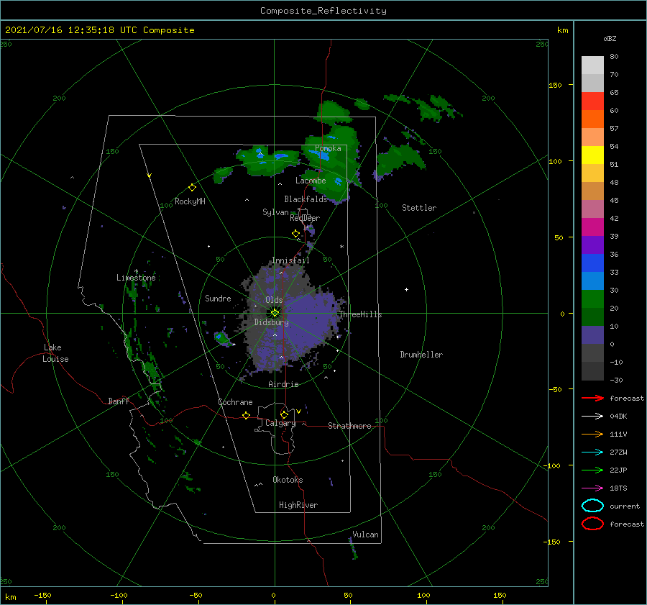The image size is (647, 605).
Task: Click the Calgary city label
Action: (280, 423)
